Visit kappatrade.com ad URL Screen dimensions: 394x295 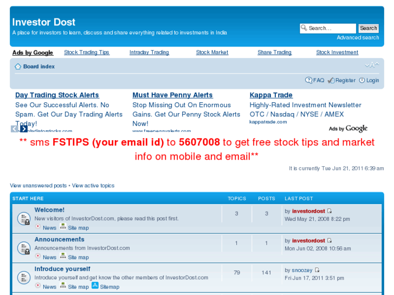[268, 122]
